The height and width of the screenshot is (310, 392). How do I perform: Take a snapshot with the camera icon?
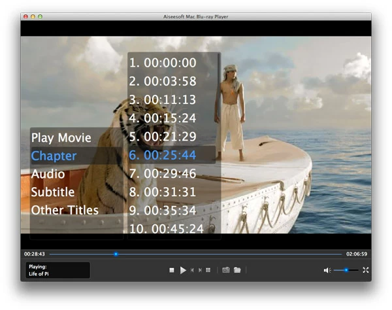[226, 270]
